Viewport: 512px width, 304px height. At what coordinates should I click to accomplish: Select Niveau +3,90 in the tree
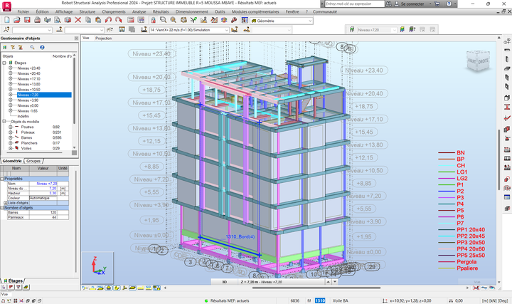(27, 100)
